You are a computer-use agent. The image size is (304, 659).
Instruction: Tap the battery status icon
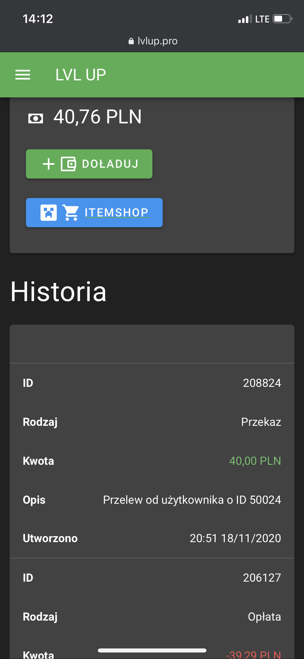pos(282,19)
